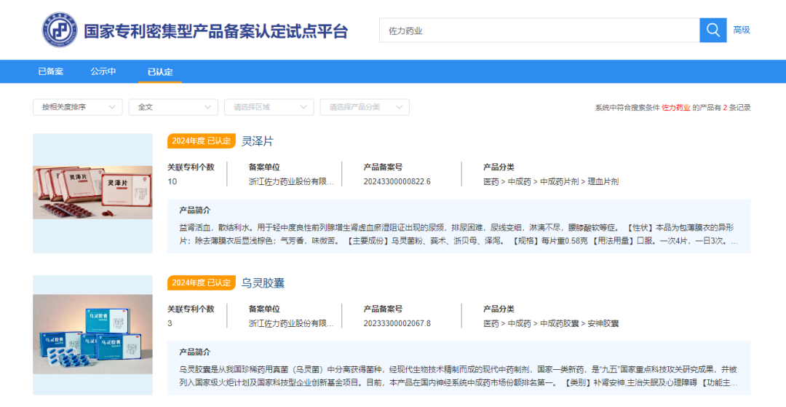The width and height of the screenshot is (786, 407).
Task: Click 浙江佐力药业 filing unit for 灵泽片
Action: [x=291, y=181]
